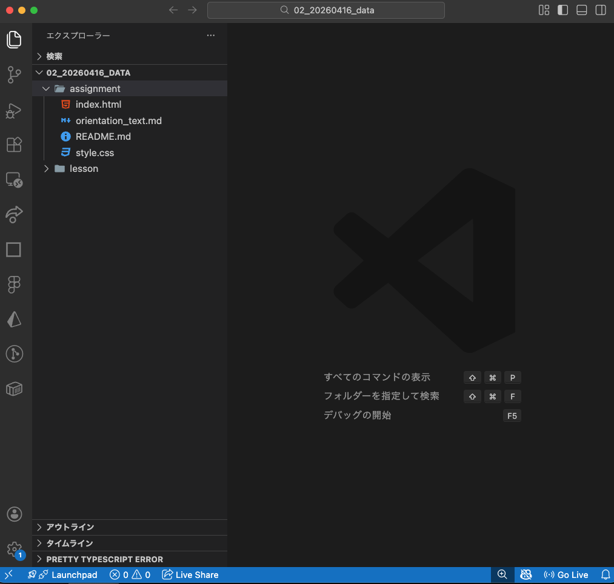This screenshot has width=614, height=584.
Task: Click the Copilot status icon in the status bar
Action: 526,574
